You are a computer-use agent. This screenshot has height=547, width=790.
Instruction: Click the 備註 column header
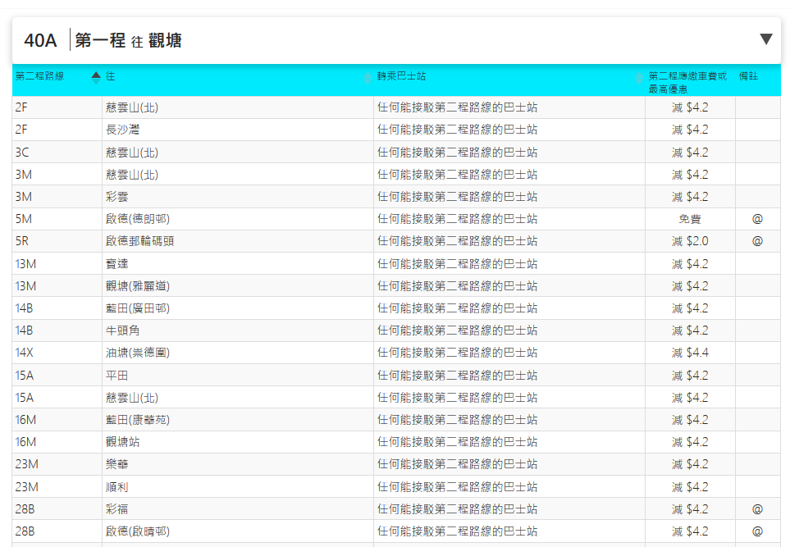[x=748, y=76]
